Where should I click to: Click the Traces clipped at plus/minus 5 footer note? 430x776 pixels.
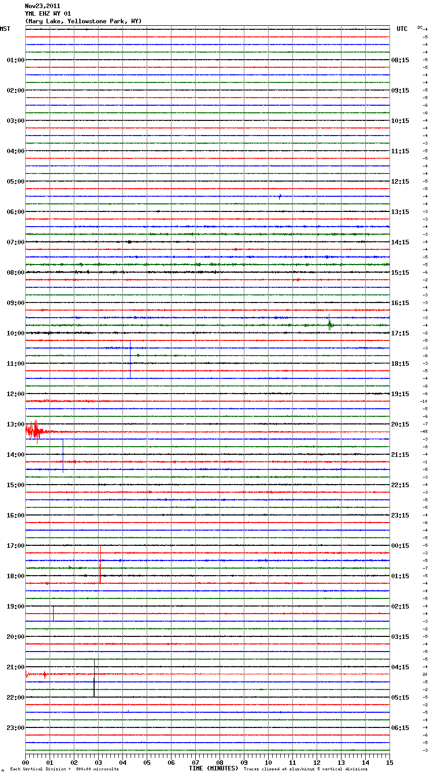click(306, 769)
